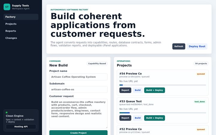Click Build for #53 Queue Test

138,118
